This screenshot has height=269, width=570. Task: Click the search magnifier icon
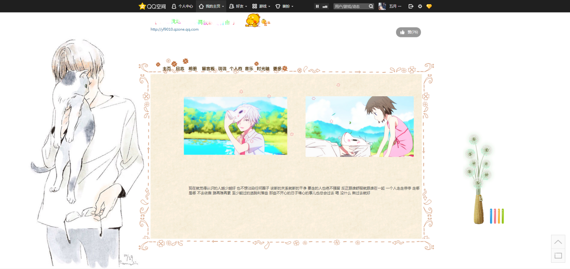click(x=371, y=6)
